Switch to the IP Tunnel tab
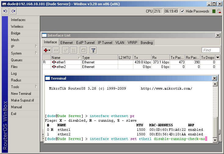Image resolution: width=224 pixels, height=154 pixels. (105, 43)
